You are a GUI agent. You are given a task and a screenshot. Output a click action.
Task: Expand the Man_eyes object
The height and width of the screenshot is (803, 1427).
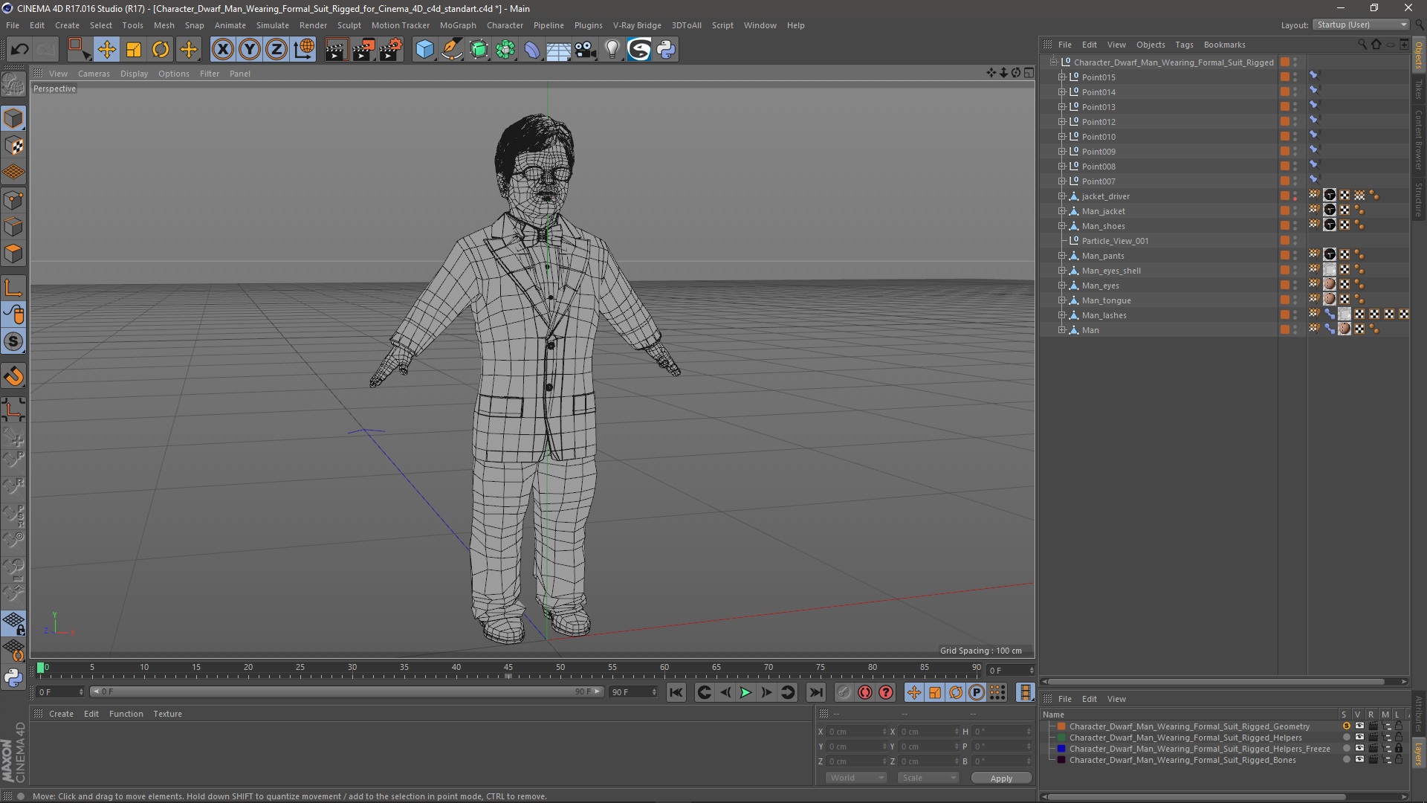[1061, 286]
